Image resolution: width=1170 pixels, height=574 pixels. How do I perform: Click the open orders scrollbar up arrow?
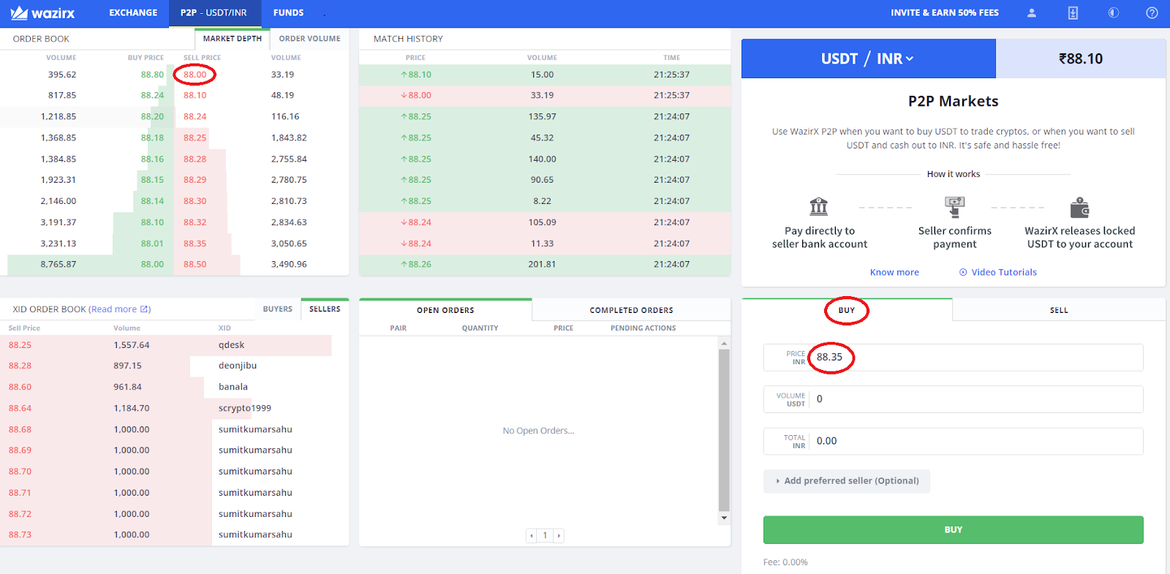[724, 344]
